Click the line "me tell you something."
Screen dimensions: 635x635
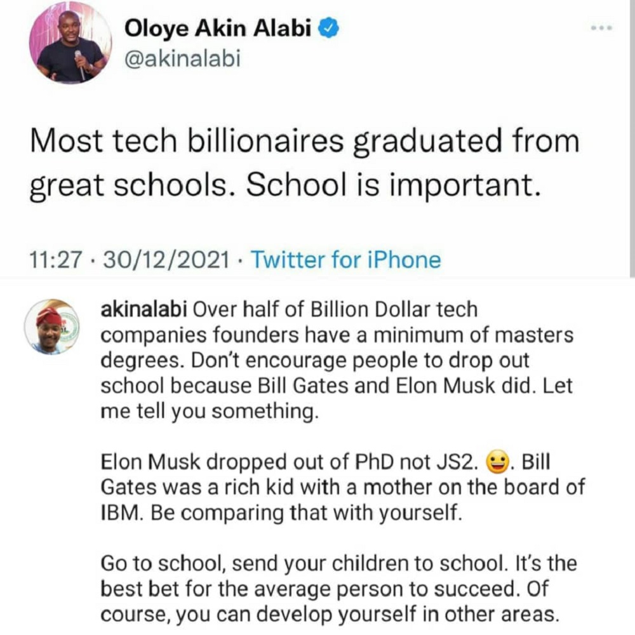click(209, 411)
